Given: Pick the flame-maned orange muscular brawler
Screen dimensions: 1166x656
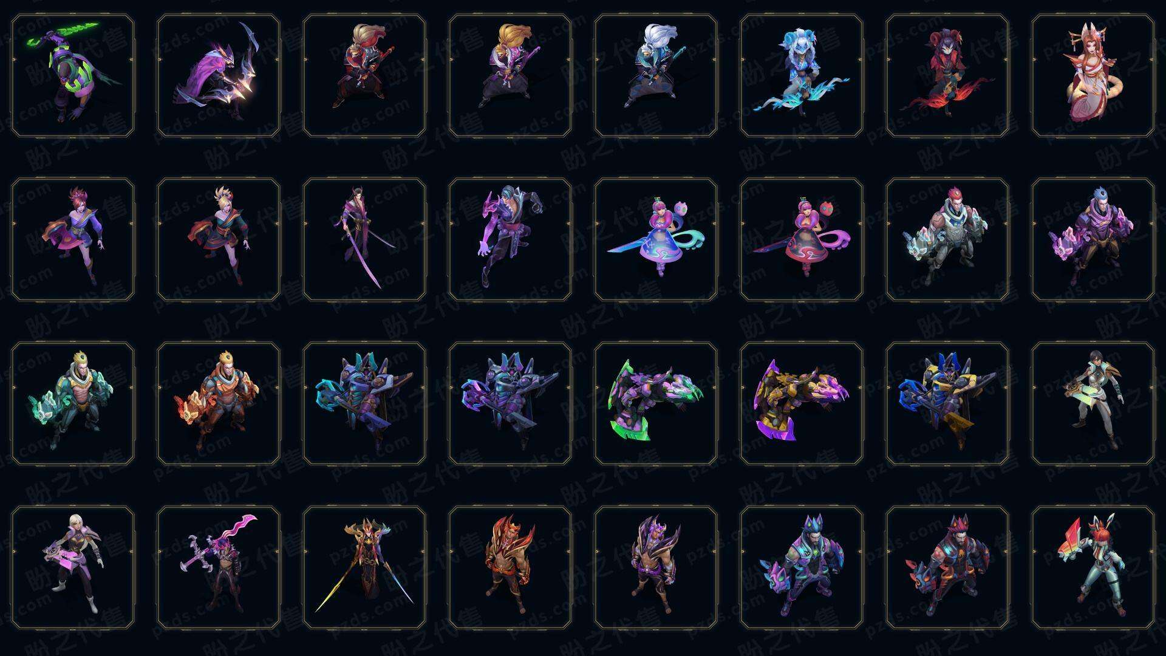Looking at the screenshot, I should (510, 567).
